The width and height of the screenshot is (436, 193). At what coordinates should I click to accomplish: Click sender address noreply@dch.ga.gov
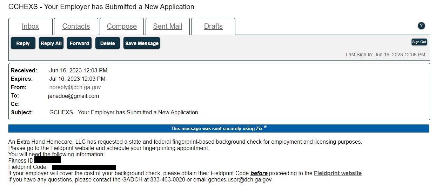point(75,87)
